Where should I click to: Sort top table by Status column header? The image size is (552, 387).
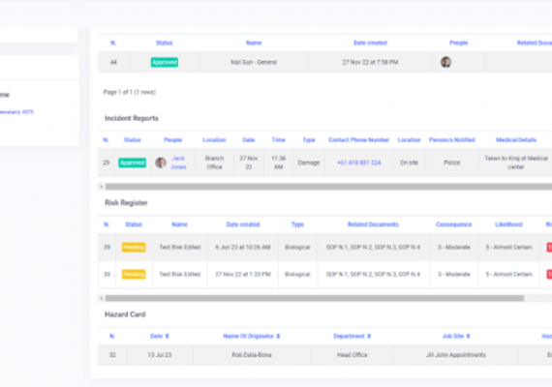(165, 43)
